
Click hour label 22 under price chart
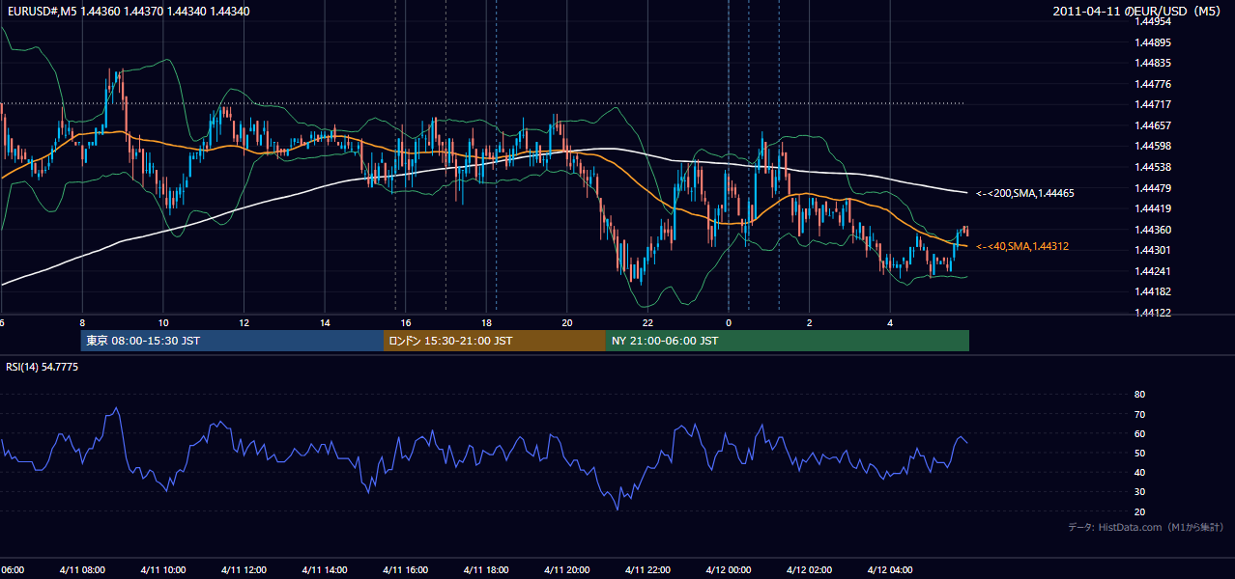[647, 322]
